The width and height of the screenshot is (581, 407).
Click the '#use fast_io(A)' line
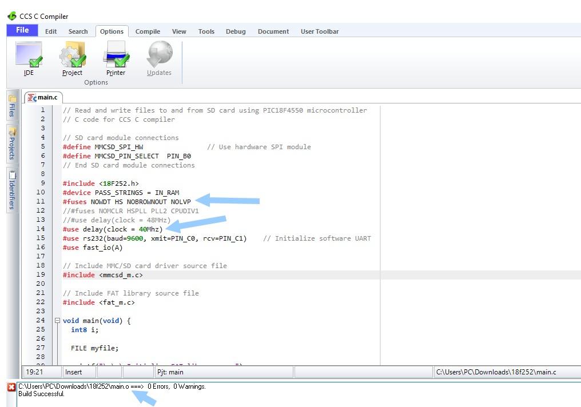click(x=93, y=248)
